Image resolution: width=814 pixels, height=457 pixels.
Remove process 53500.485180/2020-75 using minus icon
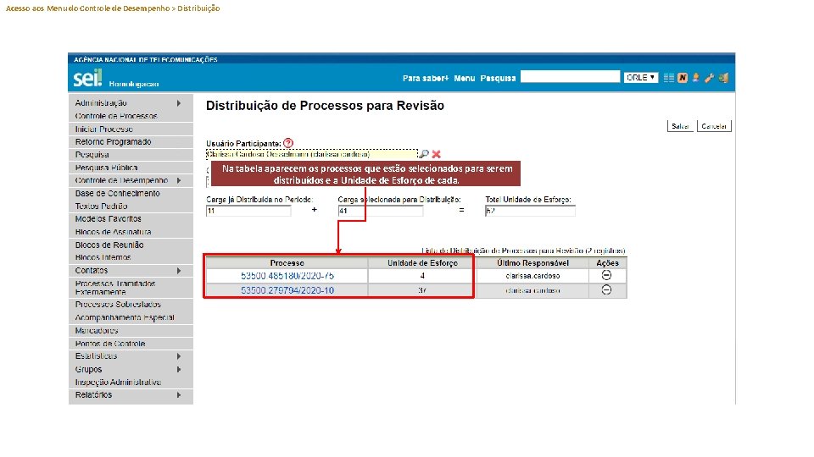606,276
